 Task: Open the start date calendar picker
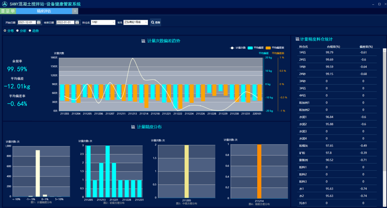38,22
